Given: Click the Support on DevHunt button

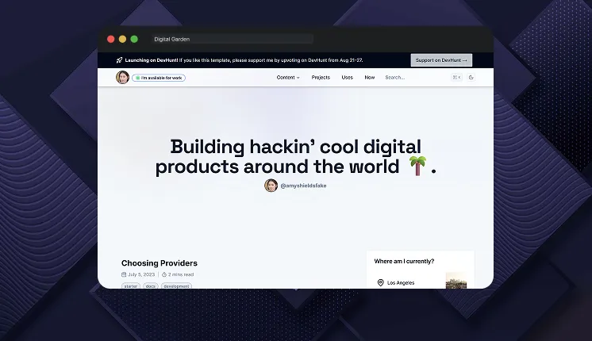Looking at the screenshot, I should point(441,60).
